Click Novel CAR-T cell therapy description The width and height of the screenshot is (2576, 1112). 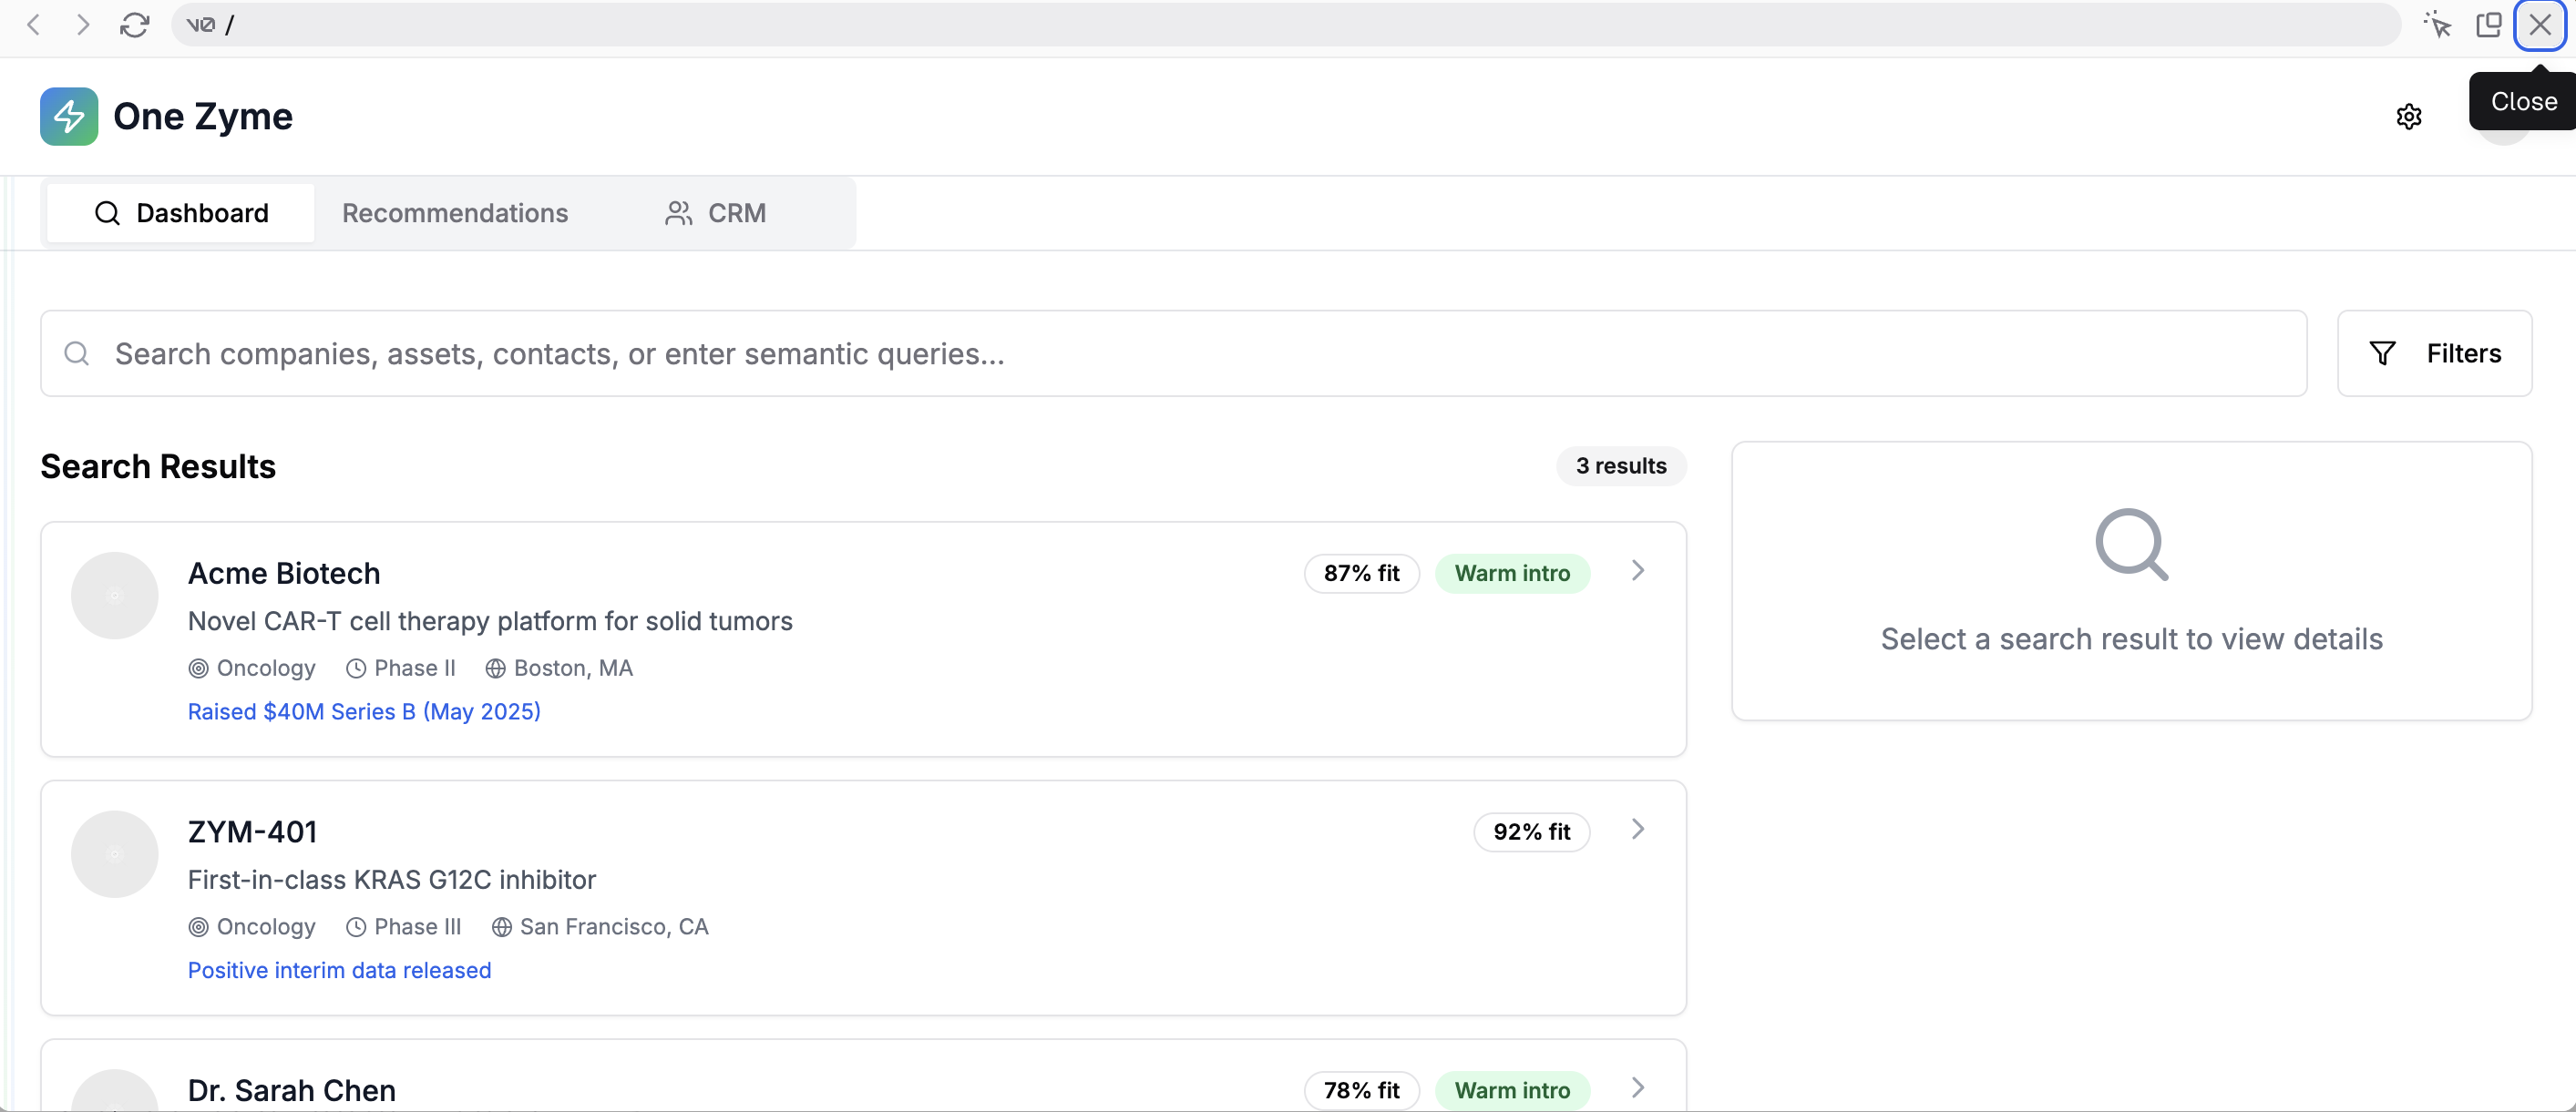490,621
